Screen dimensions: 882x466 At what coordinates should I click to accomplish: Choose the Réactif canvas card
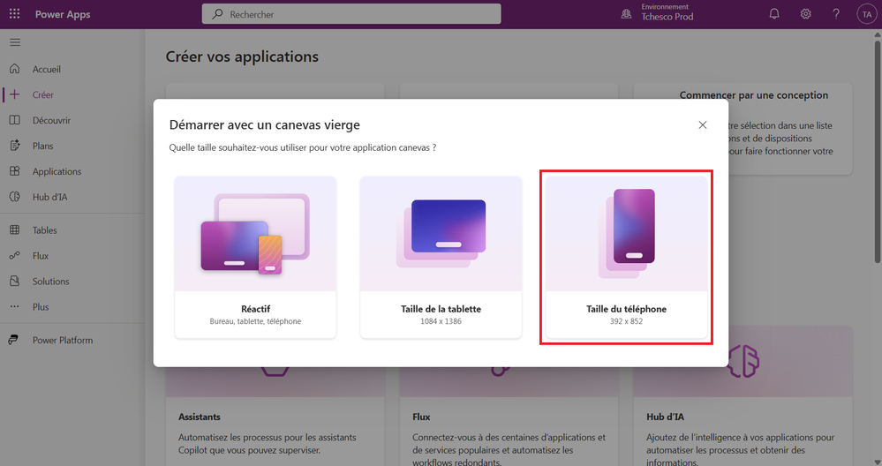click(255, 258)
